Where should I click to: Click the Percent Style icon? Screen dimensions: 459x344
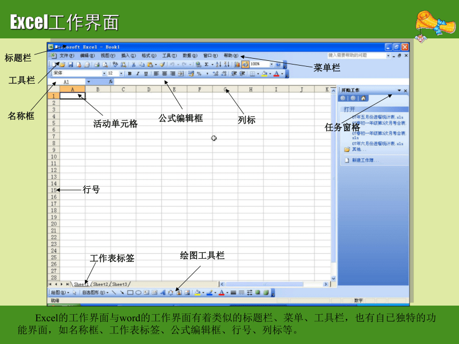[x=199, y=74]
